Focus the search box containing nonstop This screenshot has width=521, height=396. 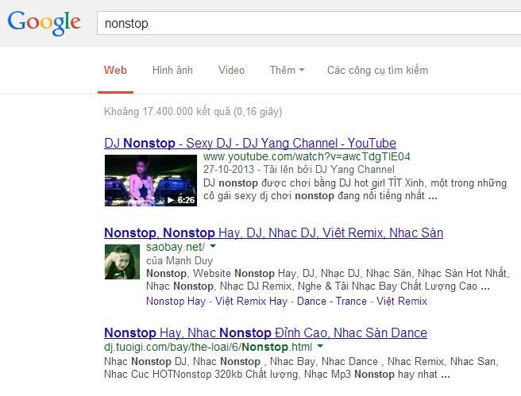(309, 23)
